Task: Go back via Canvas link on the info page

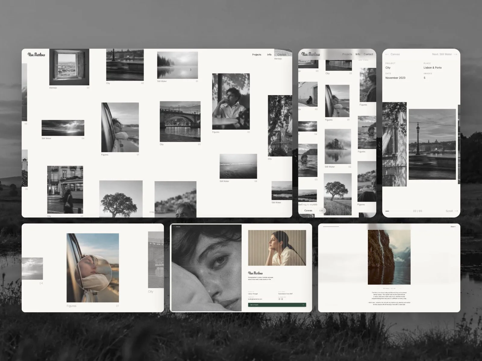Action: (177, 227)
